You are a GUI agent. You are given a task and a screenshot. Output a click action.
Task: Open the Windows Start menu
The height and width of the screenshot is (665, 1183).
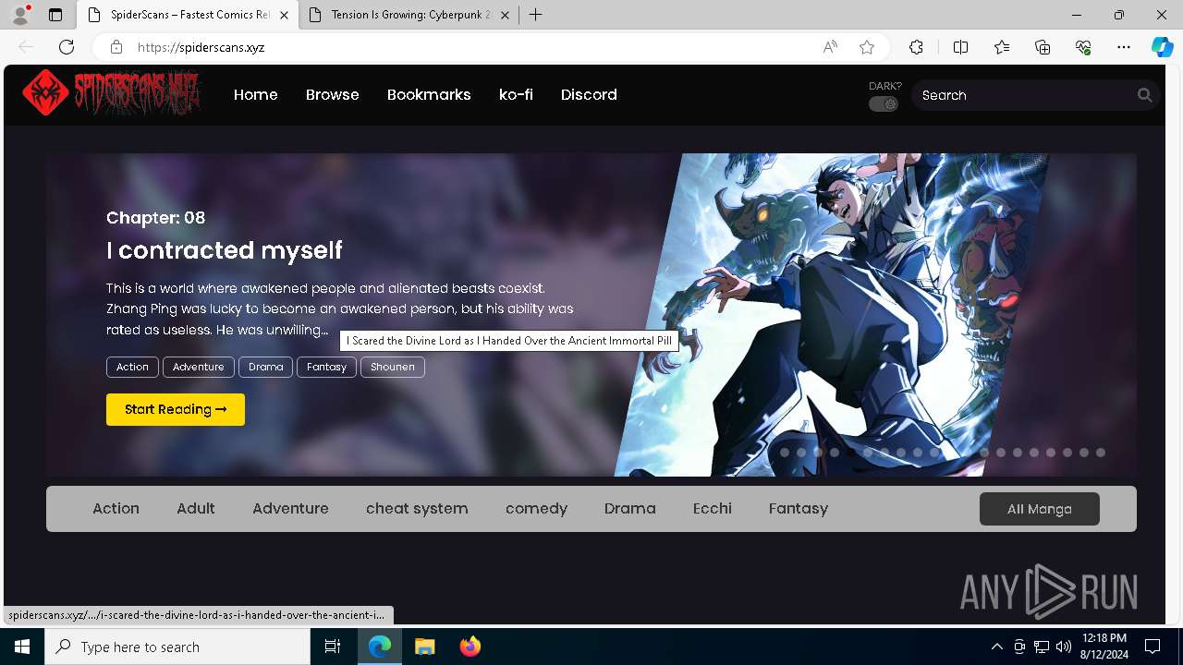[22, 647]
